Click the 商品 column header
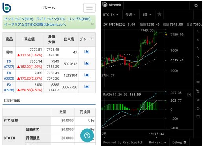Viewport: 203px width, 147px height. (9, 39)
